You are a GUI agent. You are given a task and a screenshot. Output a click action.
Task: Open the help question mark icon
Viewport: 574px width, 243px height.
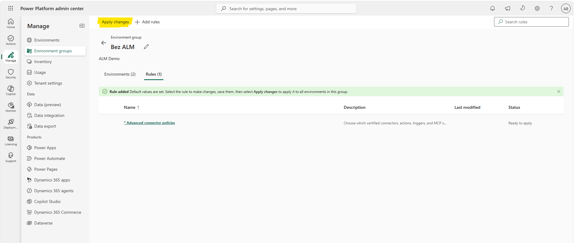coord(551,8)
